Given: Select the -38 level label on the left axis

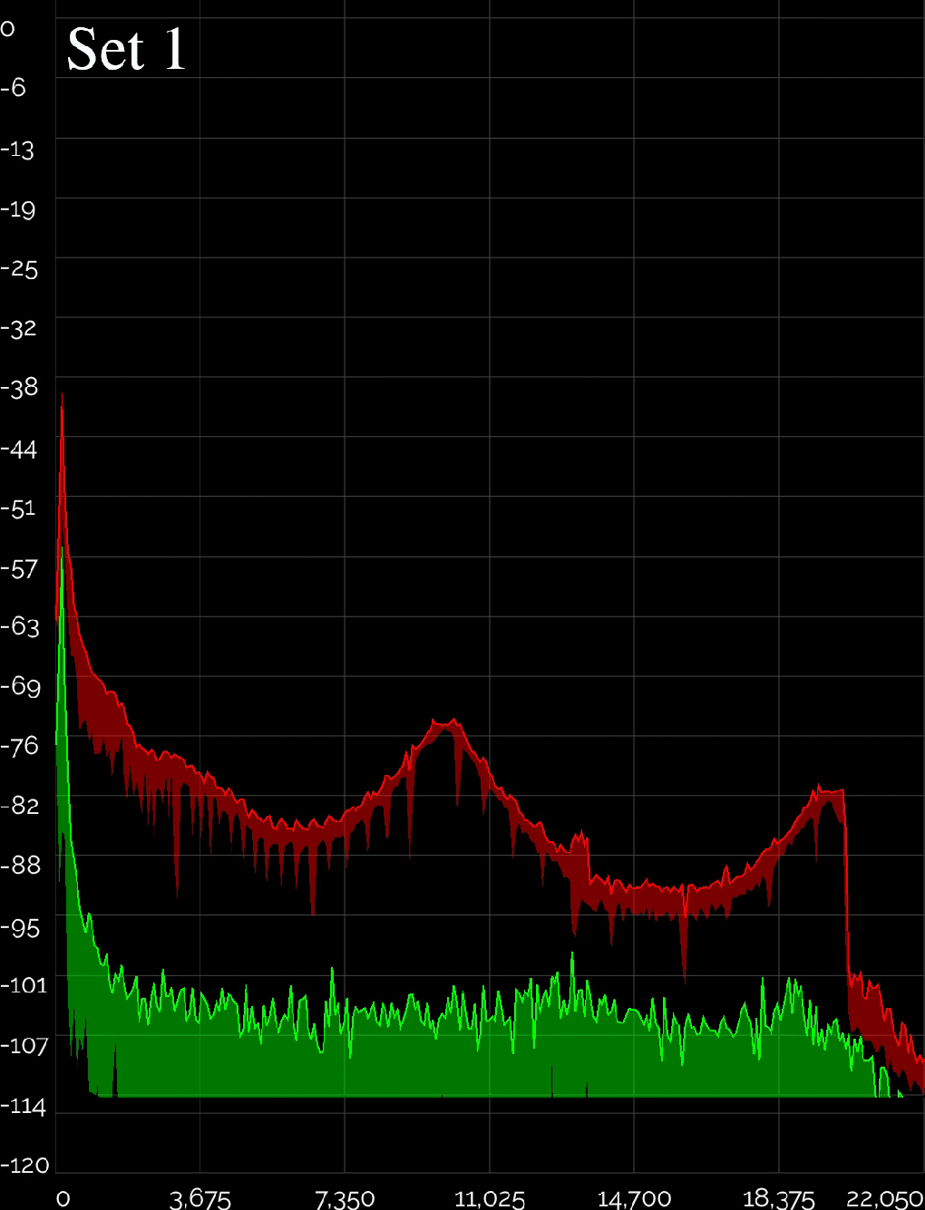Looking at the screenshot, I should tap(19, 388).
